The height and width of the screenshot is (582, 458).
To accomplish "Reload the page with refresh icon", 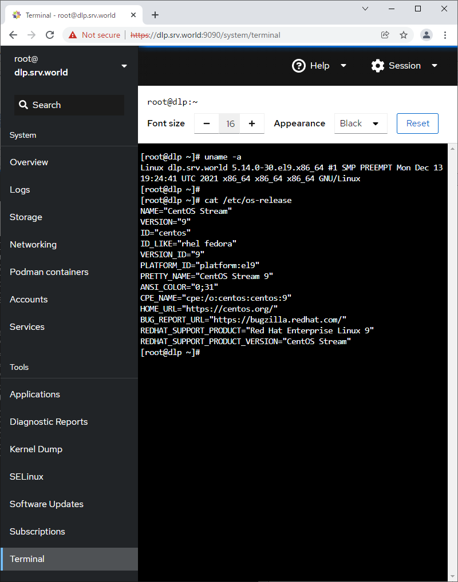I will (50, 35).
